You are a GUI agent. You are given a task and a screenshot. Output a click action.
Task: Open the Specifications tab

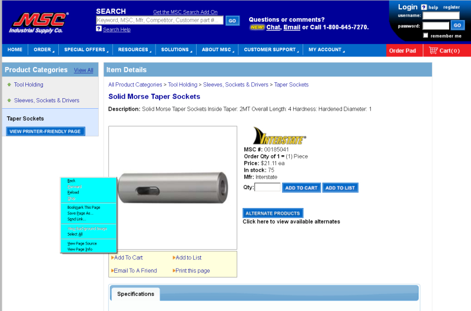click(x=135, y=294)
